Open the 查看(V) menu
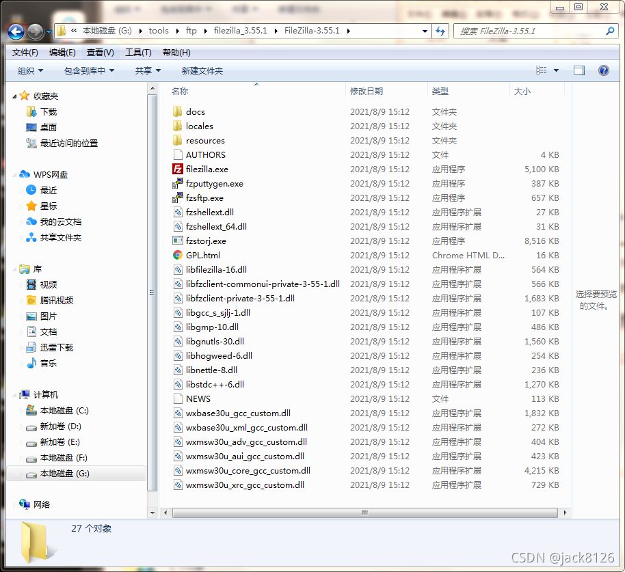Screen dimensions: 625x572 [x=100, y=53]
